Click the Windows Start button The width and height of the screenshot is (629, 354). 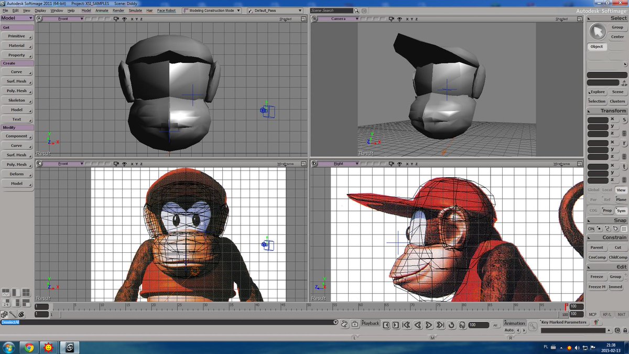point(9,347)
